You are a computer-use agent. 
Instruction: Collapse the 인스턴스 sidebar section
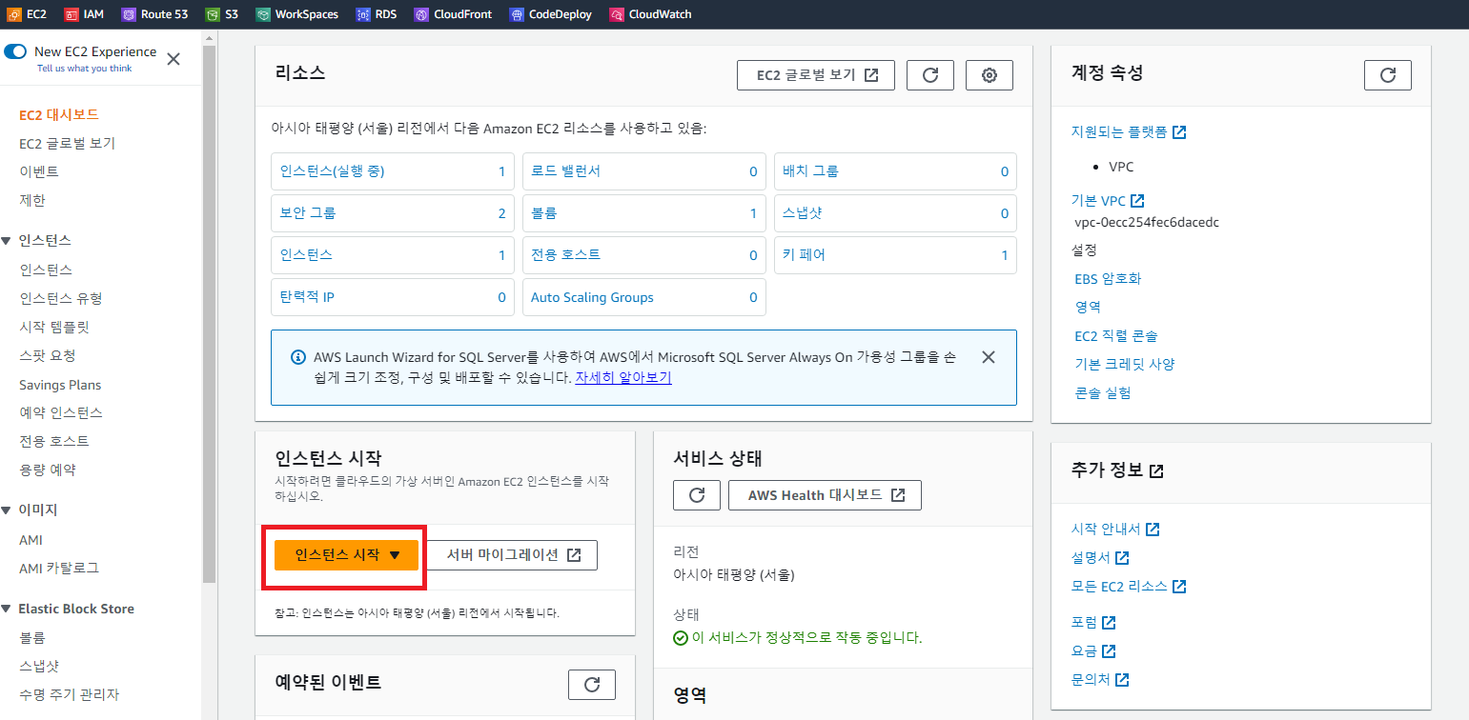tap(7, 241)
